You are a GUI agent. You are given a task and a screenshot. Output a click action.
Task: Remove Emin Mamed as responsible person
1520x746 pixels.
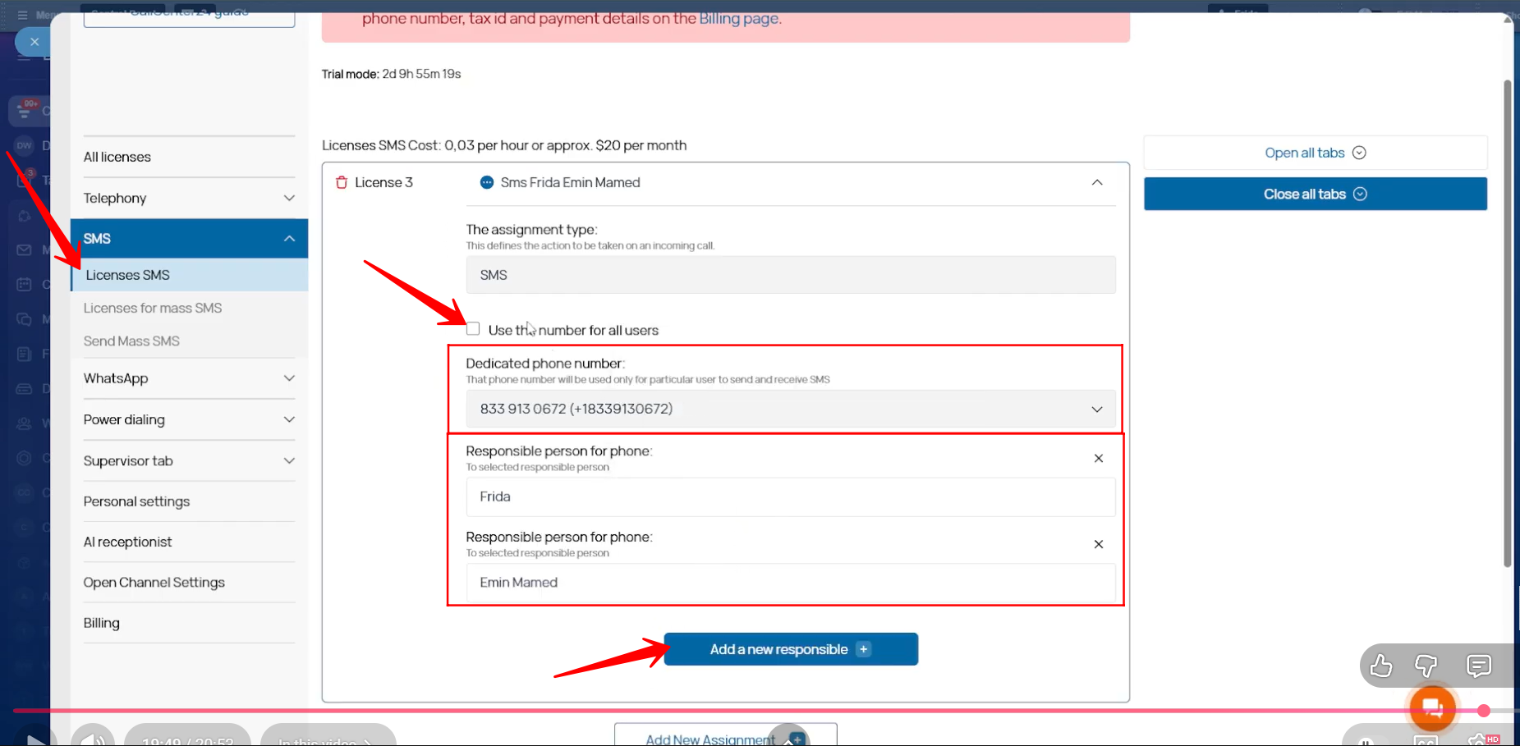click(x=1098, y=544)
